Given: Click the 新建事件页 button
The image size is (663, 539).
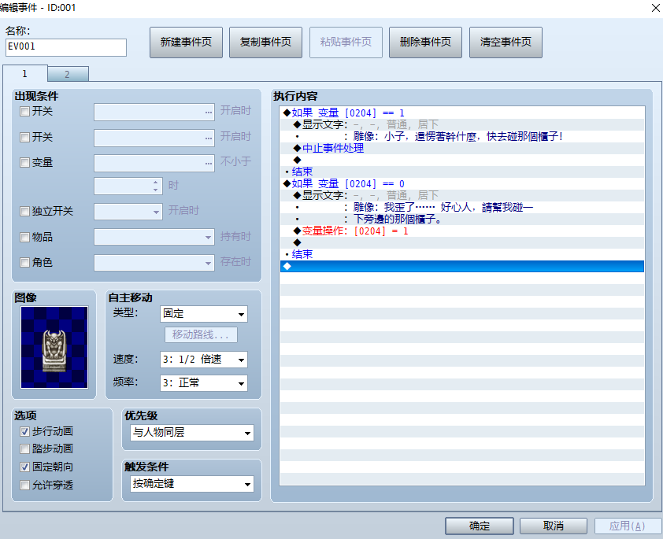Looking at the screenshot, I should coord(186,42).
